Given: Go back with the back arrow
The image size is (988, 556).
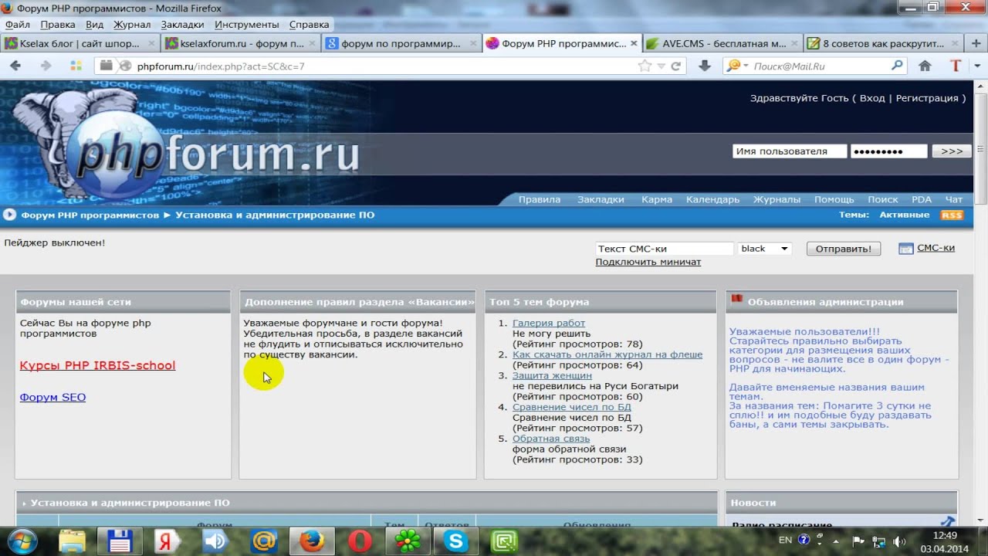Looking at the screenshot, I should [15, 66].
